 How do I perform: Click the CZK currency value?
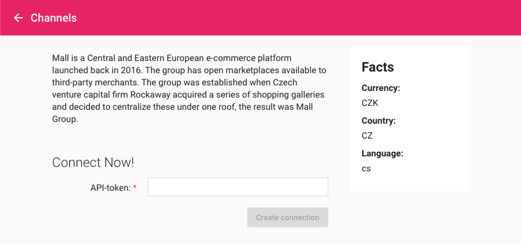pyautogui.click(x=370, y=103)
